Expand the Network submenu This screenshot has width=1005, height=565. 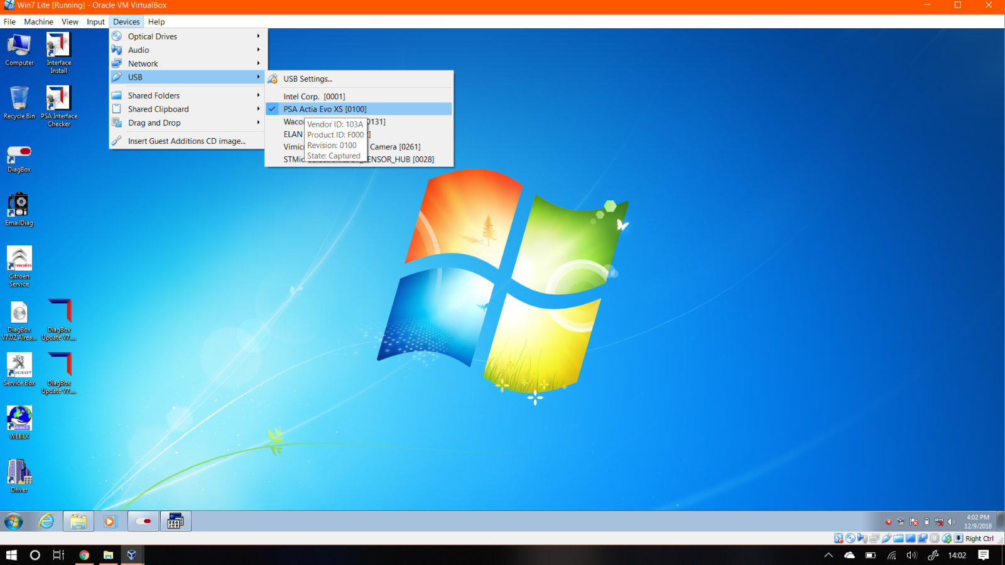tap(188, 63)
